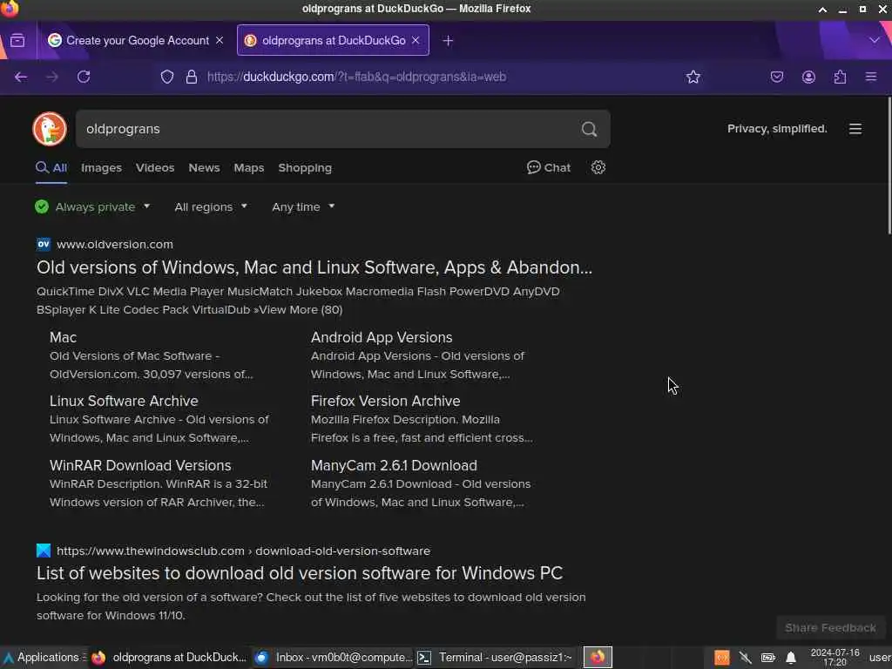Open Firefox View icon in tab bar
Image resolution: width=892 pixels, height=669 pixels.
(x=17, y=40)
